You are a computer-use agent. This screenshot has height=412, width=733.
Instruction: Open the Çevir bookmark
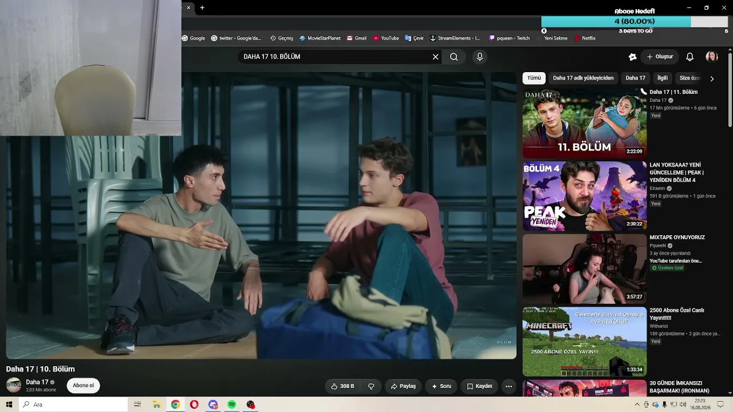[414, 38]
